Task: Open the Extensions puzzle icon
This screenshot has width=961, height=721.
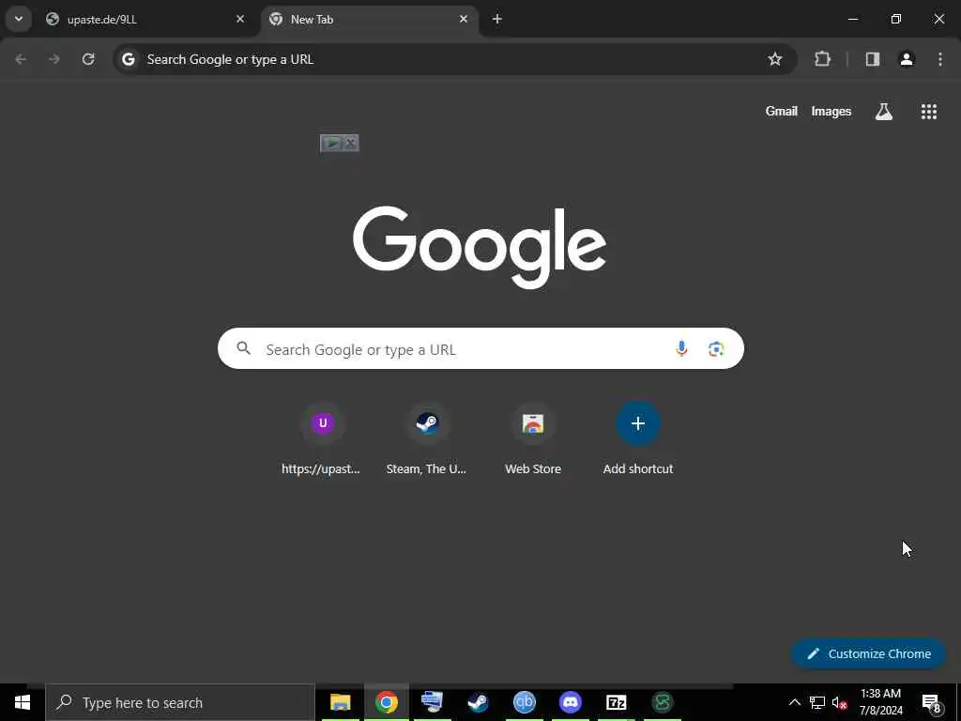Action: point(822,59)
